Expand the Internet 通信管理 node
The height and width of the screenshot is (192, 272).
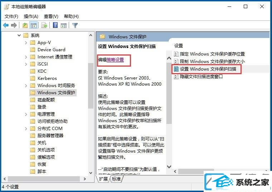[26, 57]
